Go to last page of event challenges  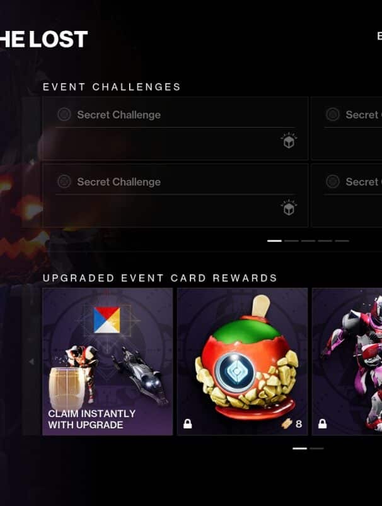pyautogui.click(x=342, y=241)
